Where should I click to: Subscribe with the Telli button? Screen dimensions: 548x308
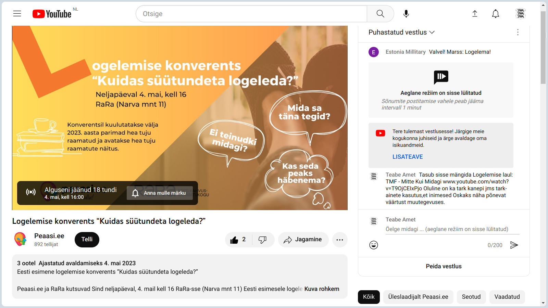coord(87,240)
